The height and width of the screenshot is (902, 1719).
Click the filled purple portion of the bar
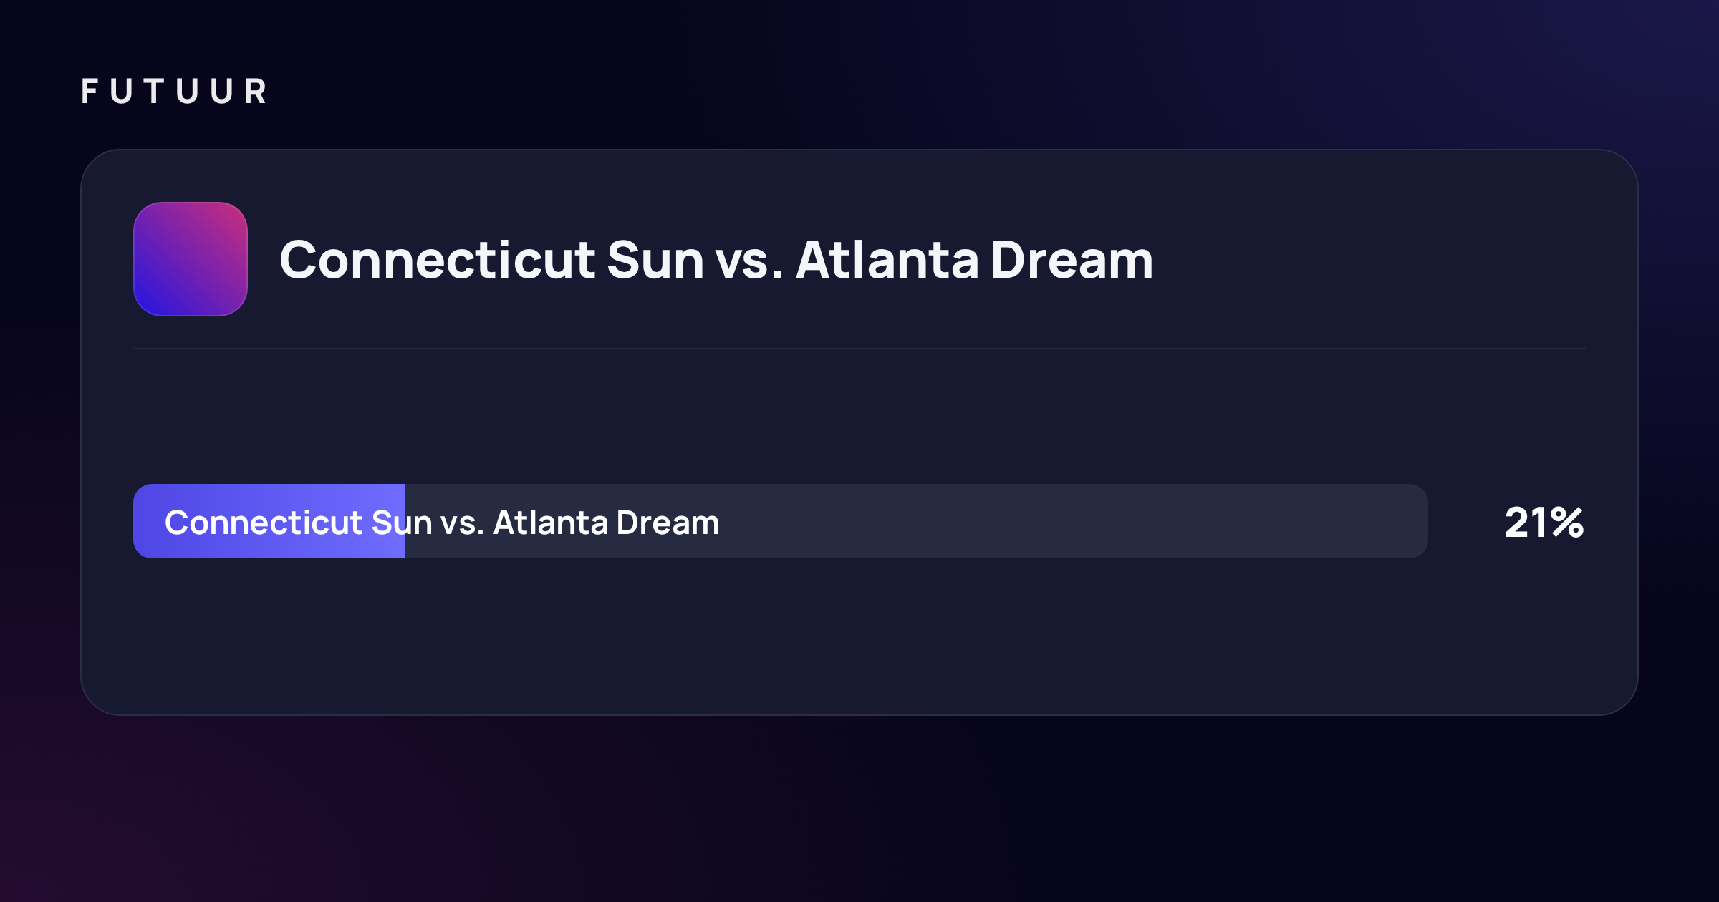point(269,521)
